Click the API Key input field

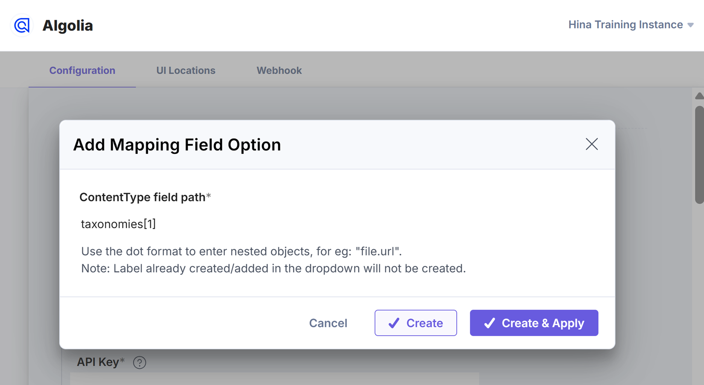[275, 379]
